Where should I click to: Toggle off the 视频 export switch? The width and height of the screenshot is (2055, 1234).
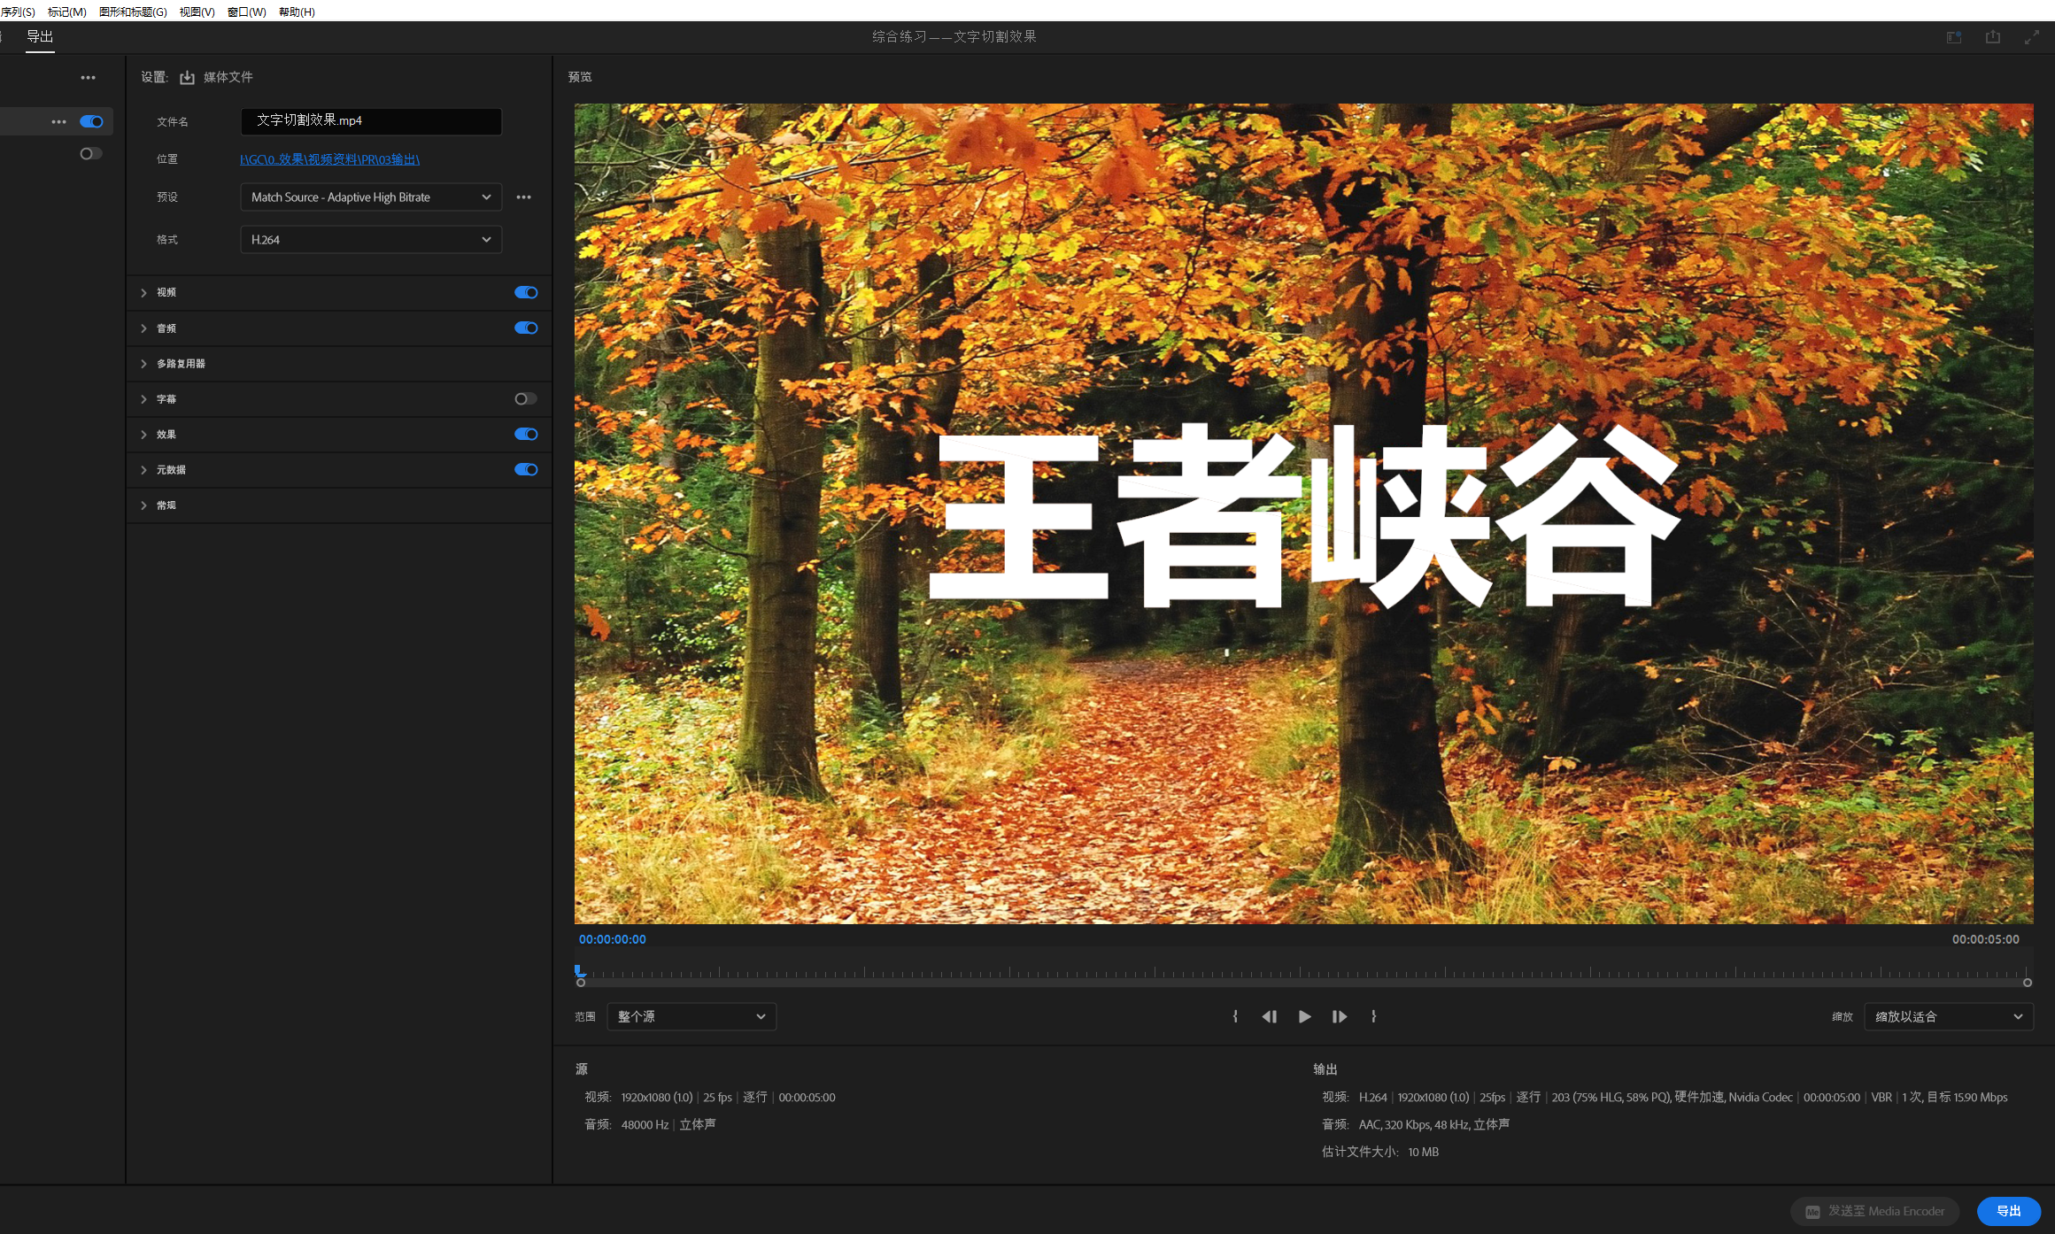[x=526, y=292]
